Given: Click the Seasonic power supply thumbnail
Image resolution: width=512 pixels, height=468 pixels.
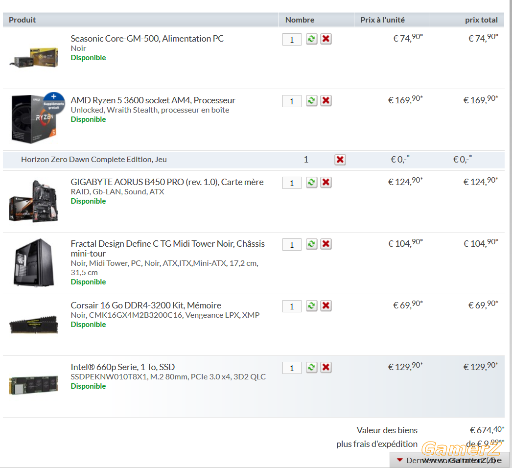Looking at the screenshot, I should tap(34, 57).
